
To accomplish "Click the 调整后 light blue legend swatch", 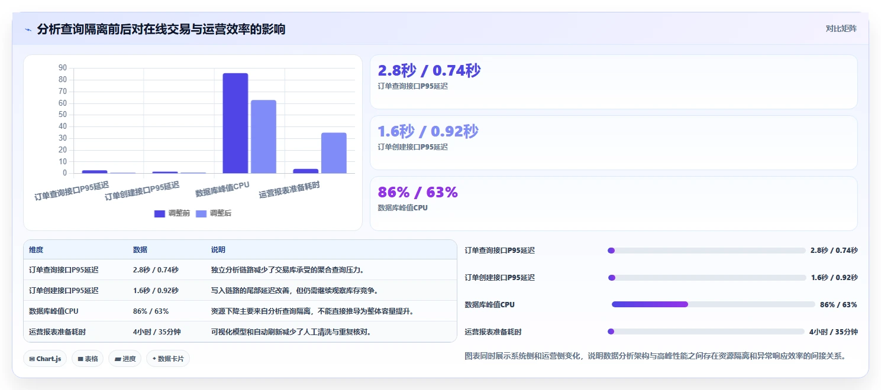I will 201,214.
